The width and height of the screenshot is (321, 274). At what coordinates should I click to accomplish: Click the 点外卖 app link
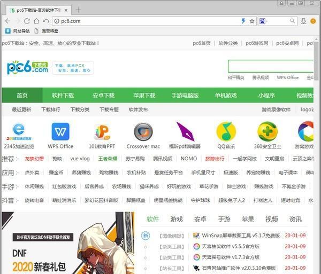pos(32,173)
